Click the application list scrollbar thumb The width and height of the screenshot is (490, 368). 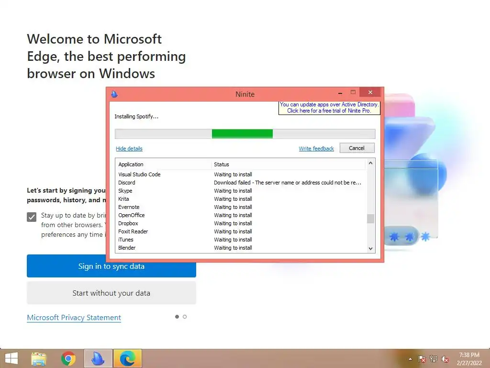pos(371,218)
